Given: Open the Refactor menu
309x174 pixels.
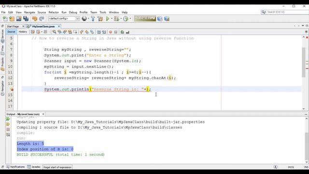Looking at the screenshot, I should pyautogui.click(x=54, y=12).
